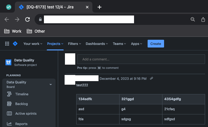Open a new browser tab
The height and width of the screenshot is (127, 208).
99,7
